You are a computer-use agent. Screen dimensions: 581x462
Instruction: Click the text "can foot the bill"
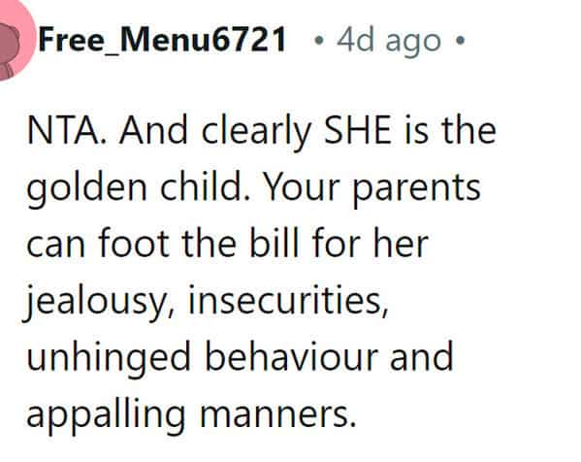[162, 245]
